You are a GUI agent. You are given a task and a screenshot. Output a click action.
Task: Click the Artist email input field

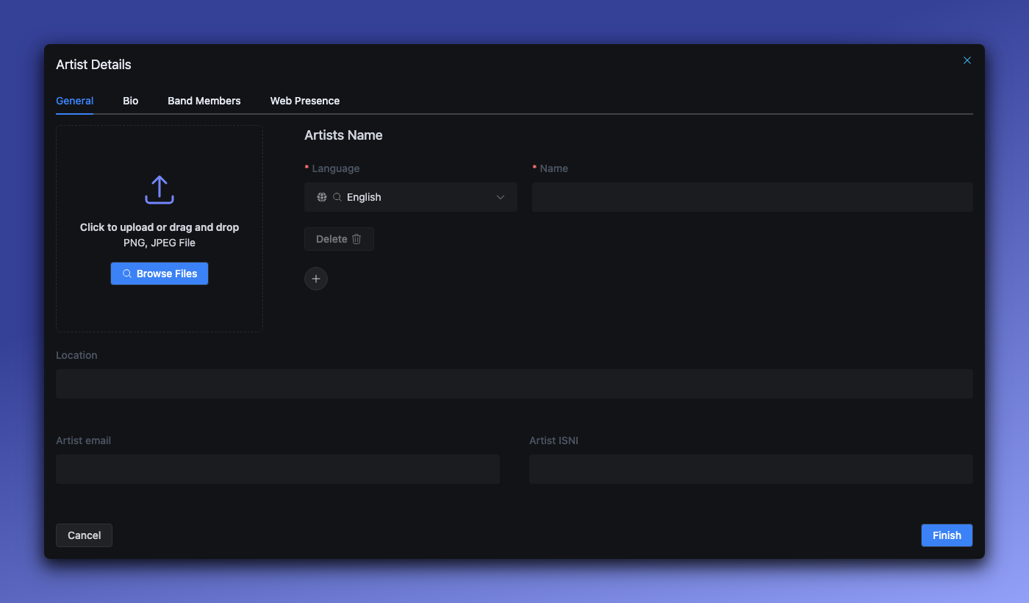click(x=277, y=468)
